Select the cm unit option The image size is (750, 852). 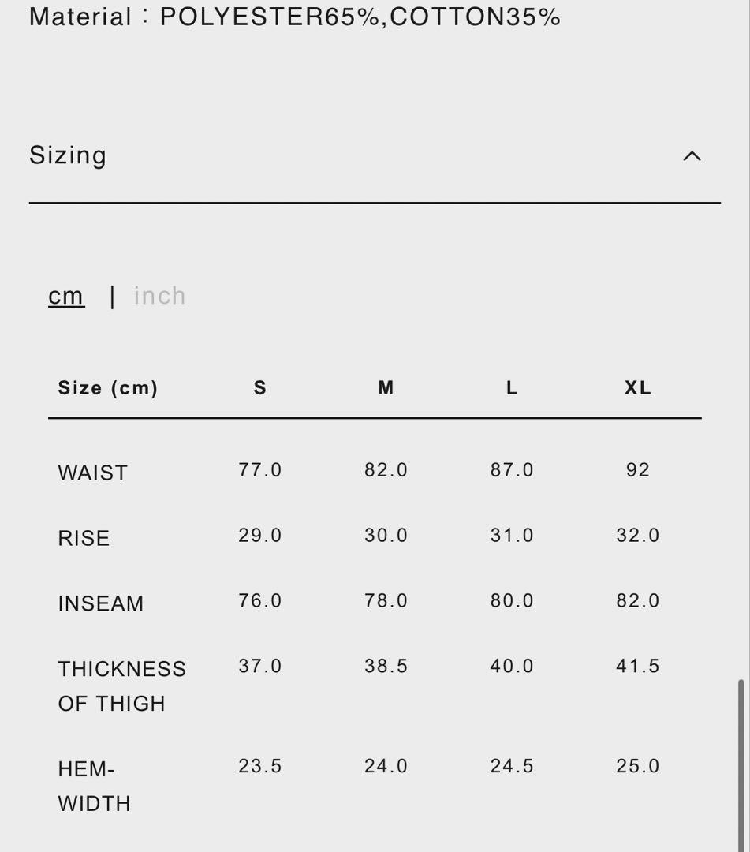pos(66,296)
